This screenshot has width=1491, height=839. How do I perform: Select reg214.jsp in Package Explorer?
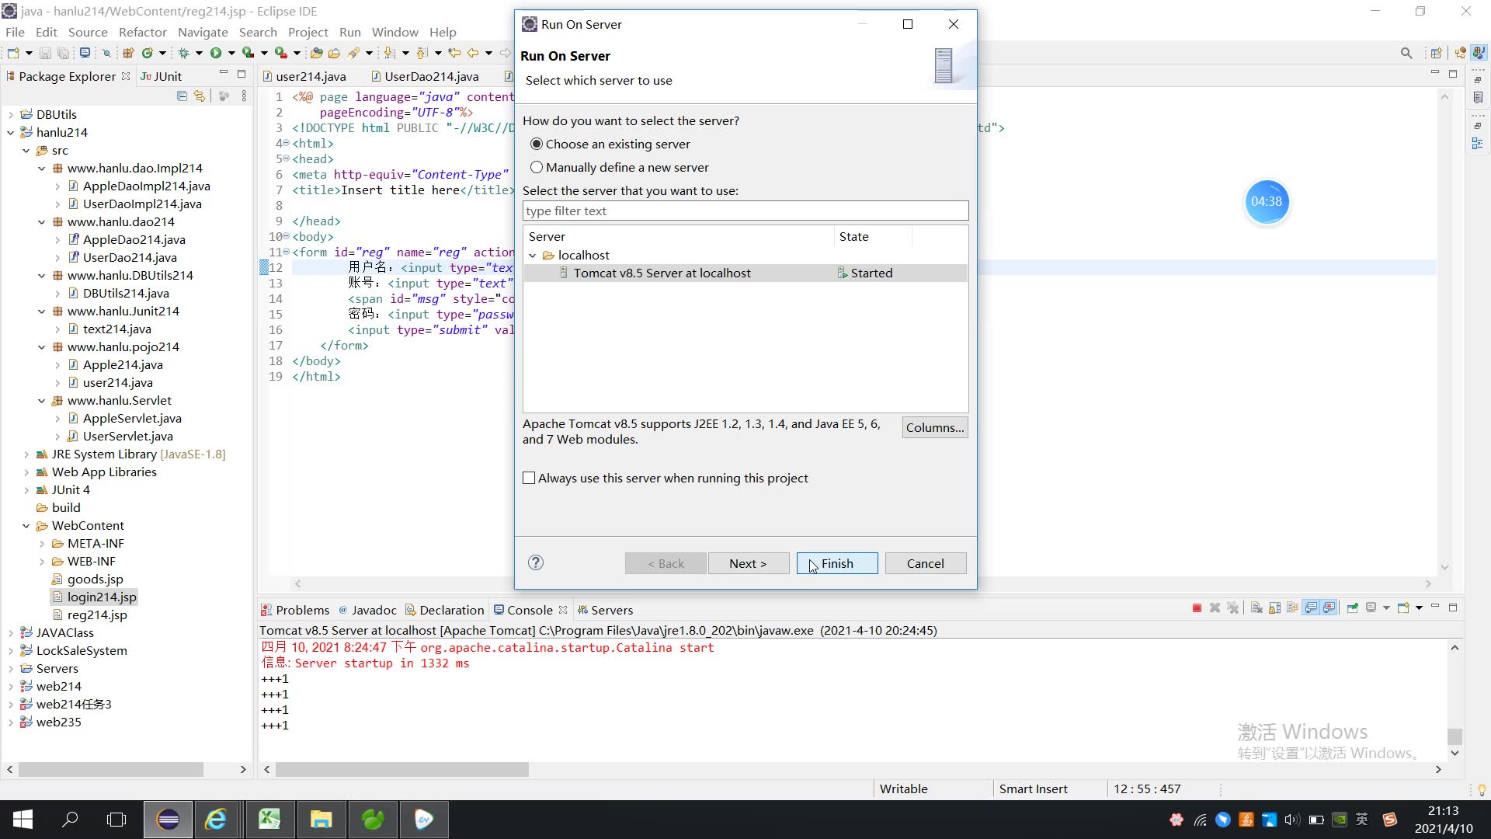coord(96,614)
